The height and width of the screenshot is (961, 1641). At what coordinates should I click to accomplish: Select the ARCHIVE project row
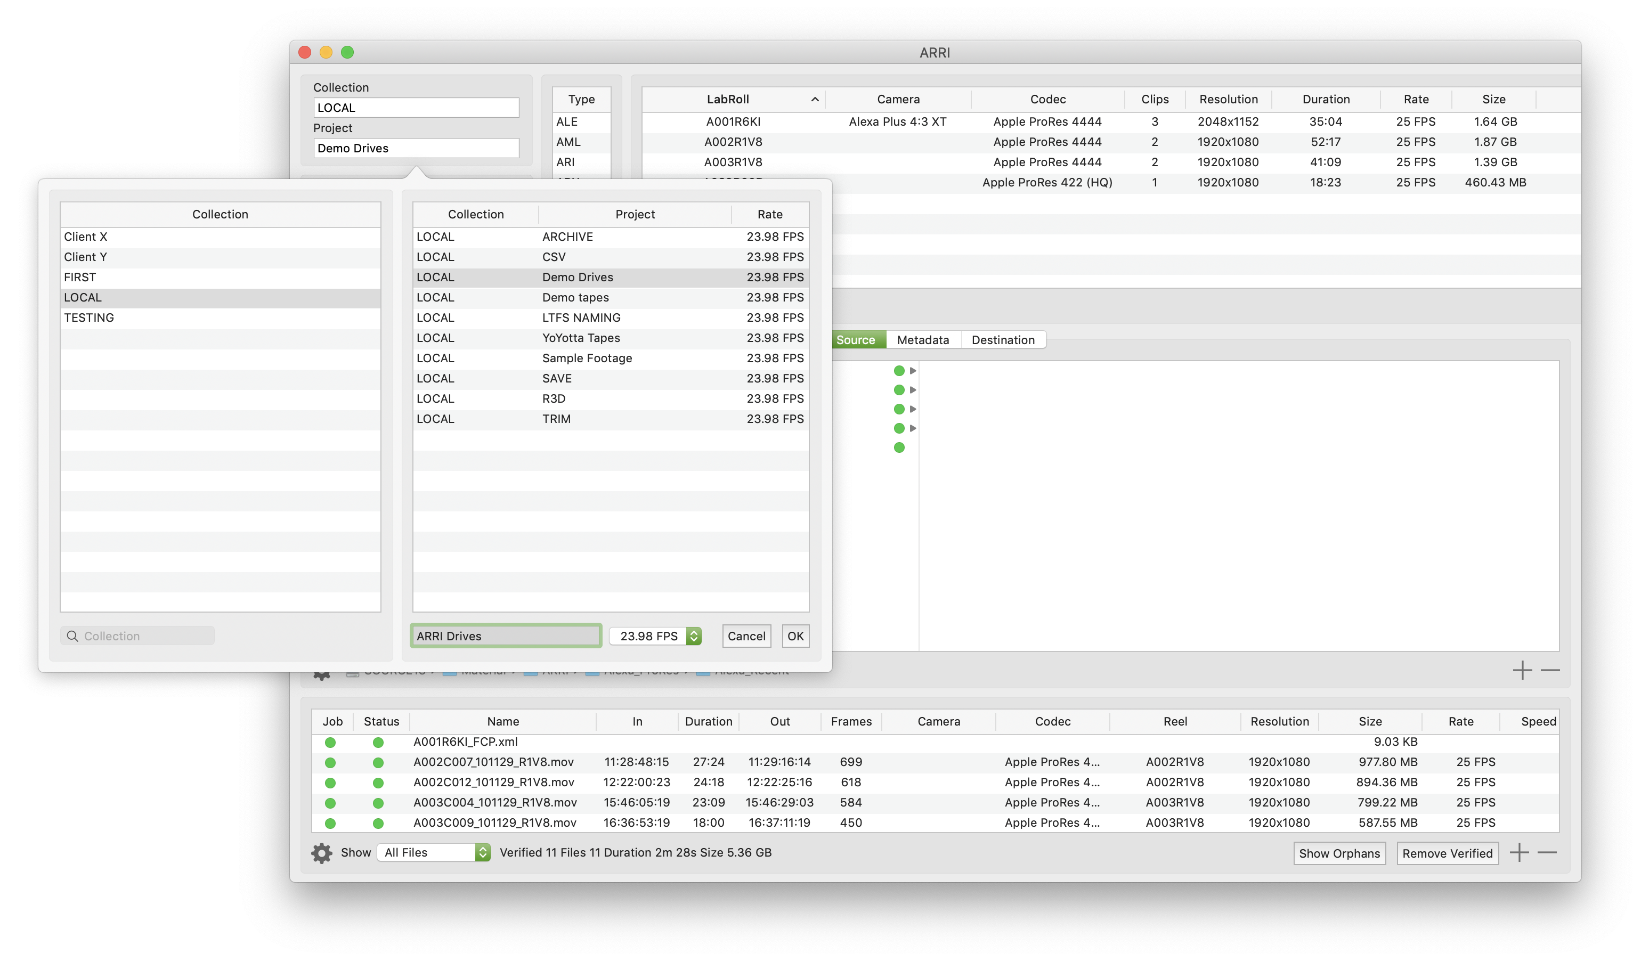pos(611,237)
